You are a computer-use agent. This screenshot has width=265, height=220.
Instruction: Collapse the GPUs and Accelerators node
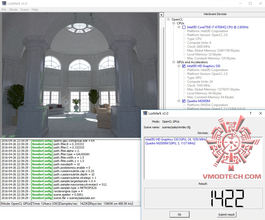[173, 62]
